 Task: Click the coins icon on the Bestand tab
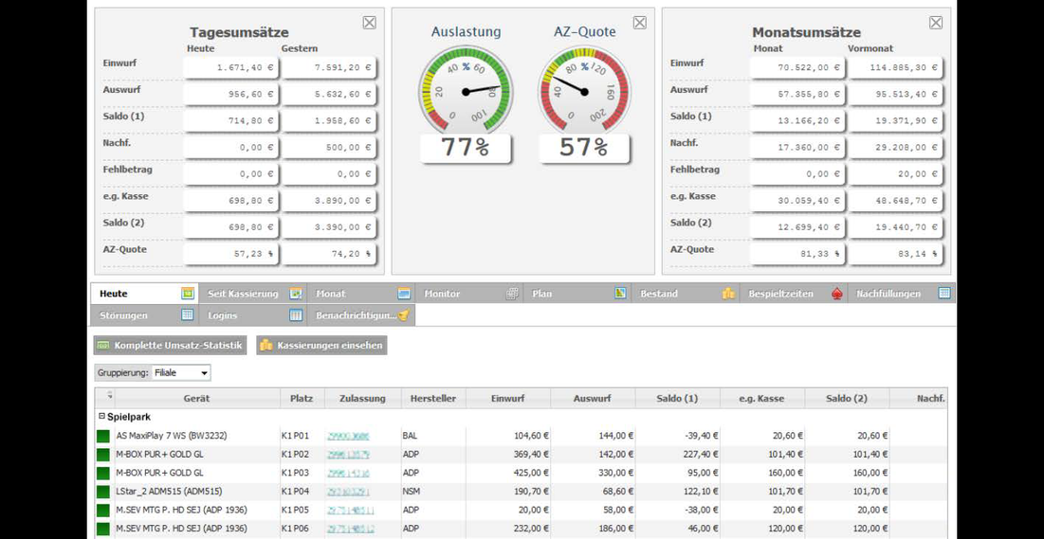point(728,294)
